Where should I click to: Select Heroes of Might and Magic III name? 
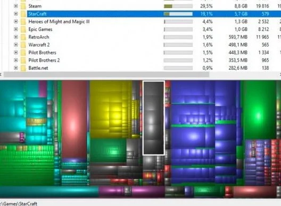59,22
